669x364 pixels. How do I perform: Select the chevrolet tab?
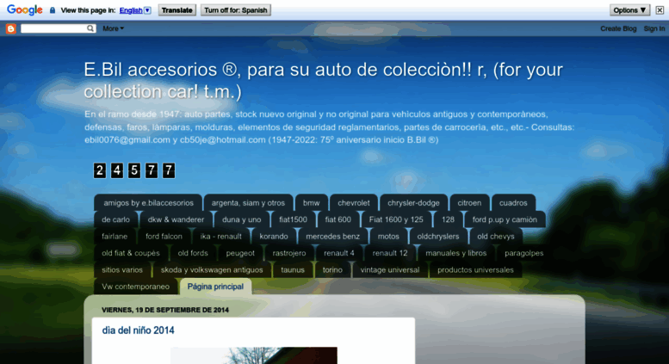(354, 203)
